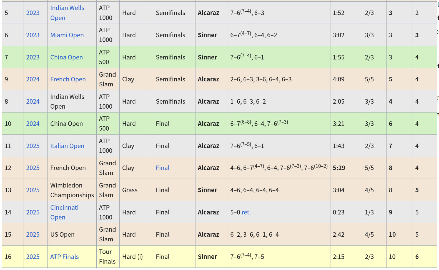This screenshot has height=270, width=439.
Task: Open the 2023 link in the Miami Open row
Action: (33, 35)
